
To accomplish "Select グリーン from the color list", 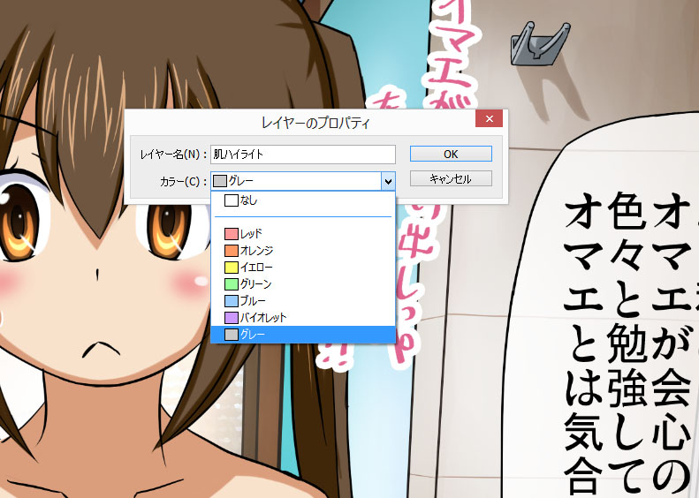I will coord(303,283).
